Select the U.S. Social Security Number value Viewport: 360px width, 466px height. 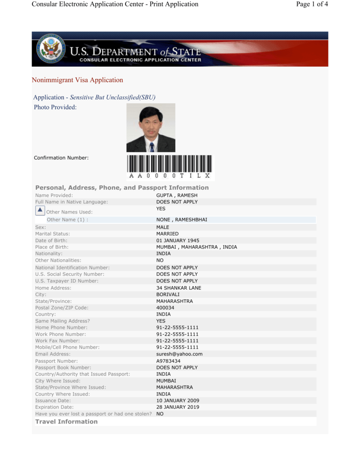177,274
